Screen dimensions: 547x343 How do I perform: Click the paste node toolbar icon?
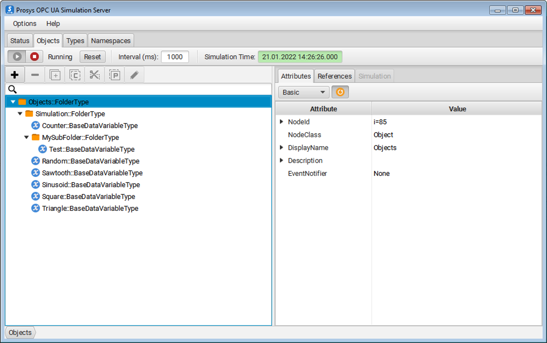115,75
